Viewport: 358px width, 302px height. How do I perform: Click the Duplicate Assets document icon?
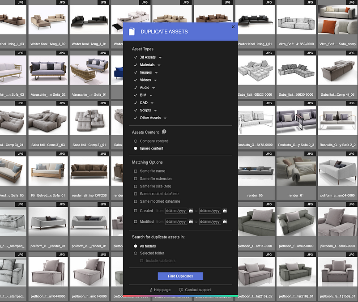point(132,31)
